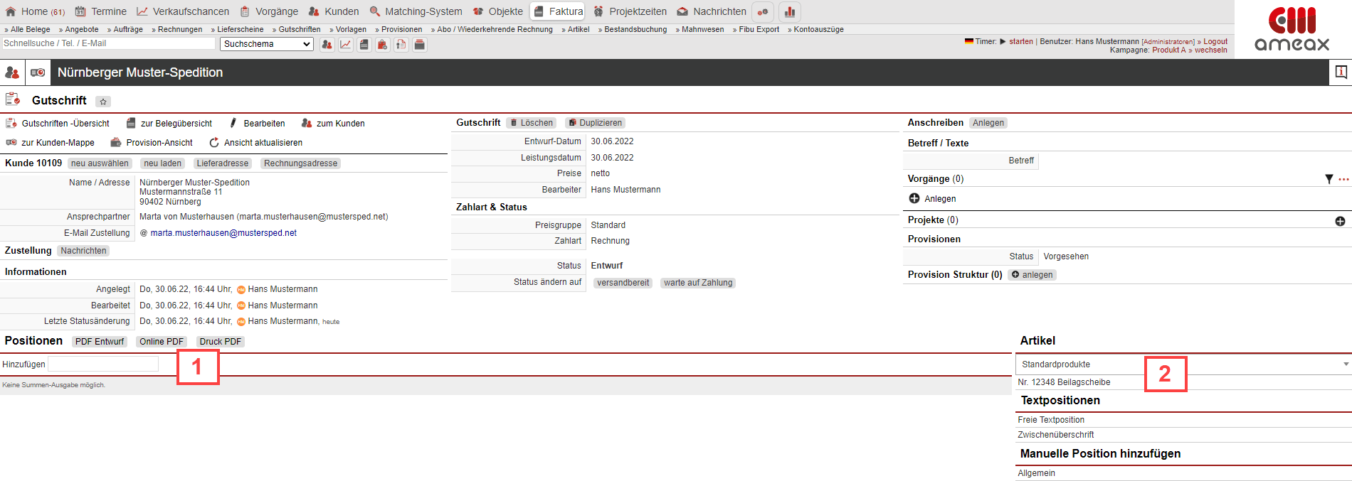Click the filter funnel icon next to Vorgänge
The height and width of the screenshot is (481, 1352).
point(1329,179)
